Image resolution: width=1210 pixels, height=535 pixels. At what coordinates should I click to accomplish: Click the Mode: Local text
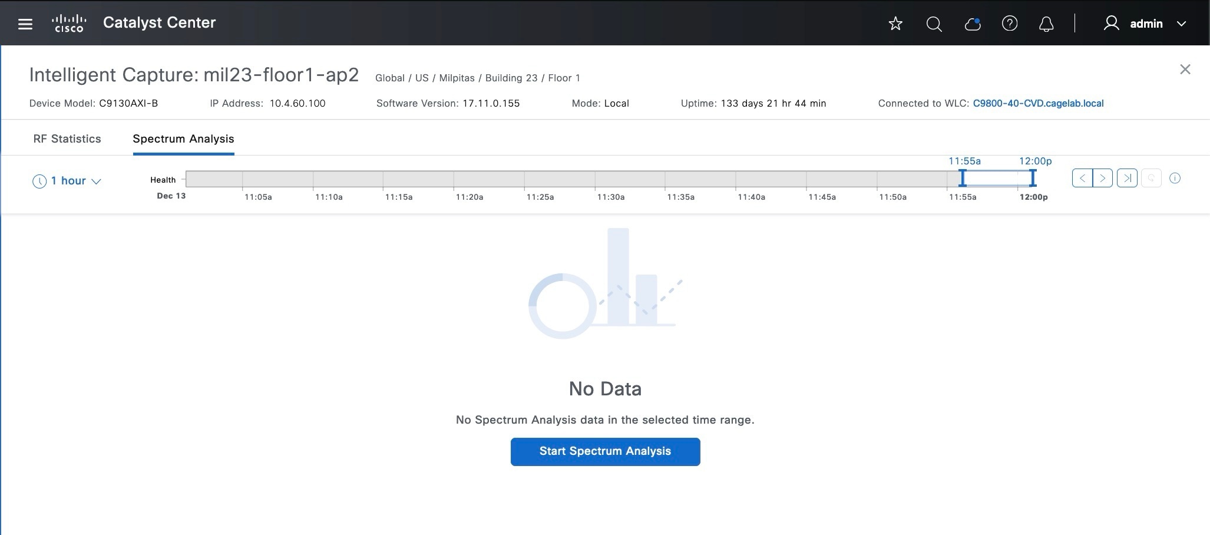pos(600,104)
